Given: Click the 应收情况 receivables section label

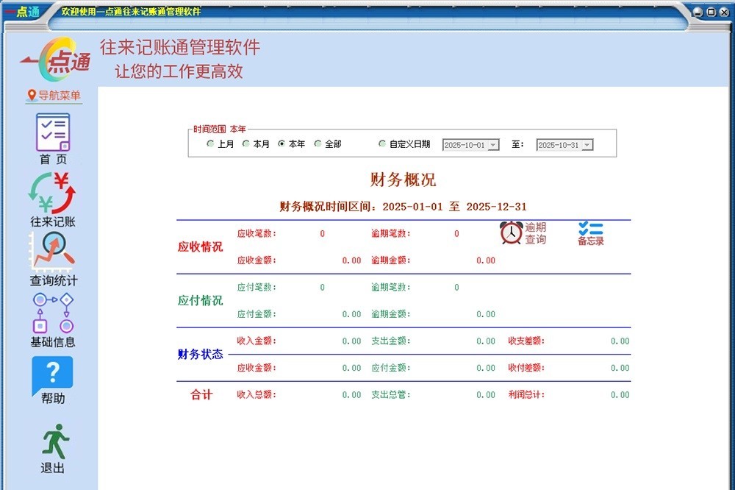Looking at the screenshot, I should click(x=200, y=246).
